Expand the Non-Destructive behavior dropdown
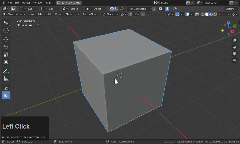Image resolution: width=240 pixels, height=144 pixels. (139, 9)
